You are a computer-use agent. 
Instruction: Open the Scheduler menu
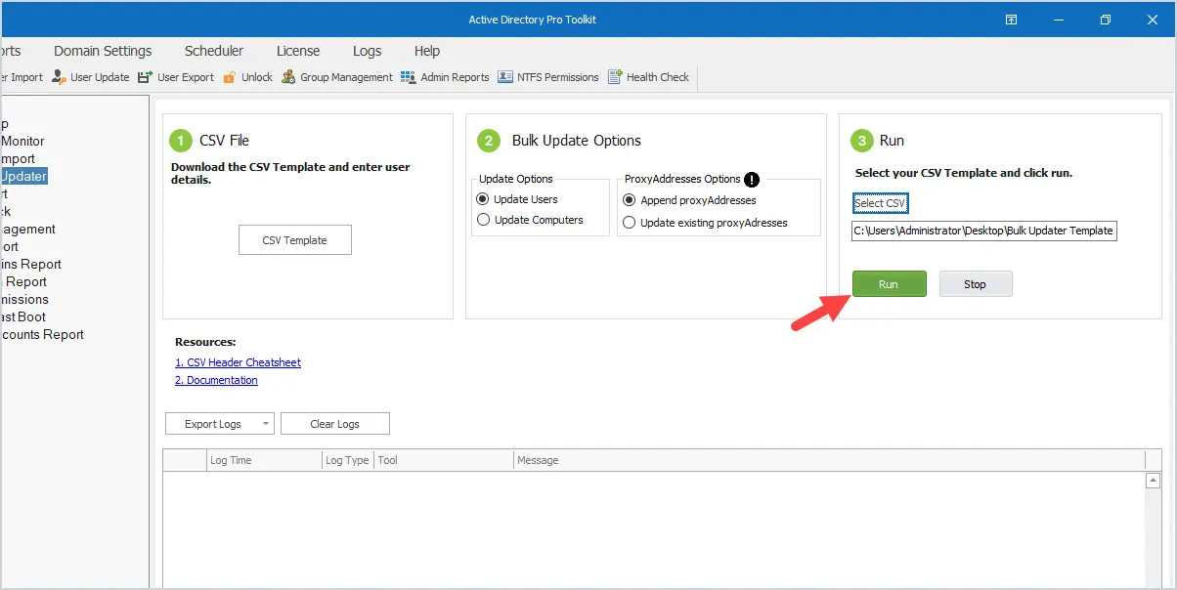click(x=214, y=51)
